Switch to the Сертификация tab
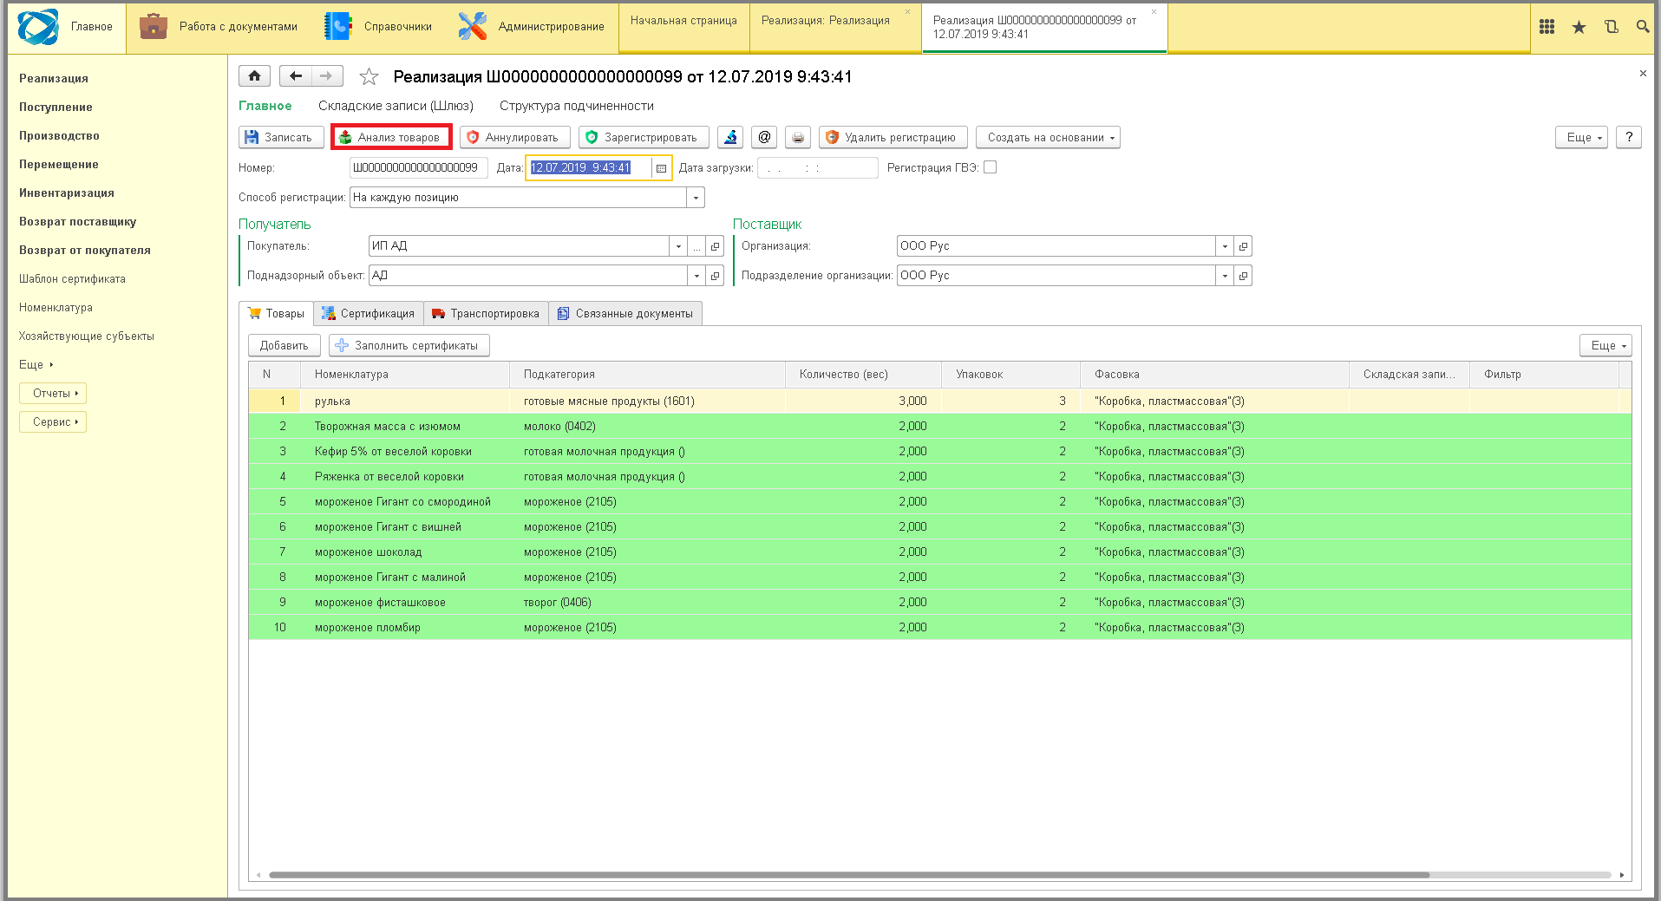Viewport: 1661px width, 901px height. point(368,313)
